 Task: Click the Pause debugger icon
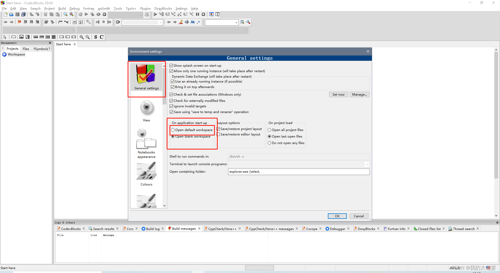(x=198, y=14)
